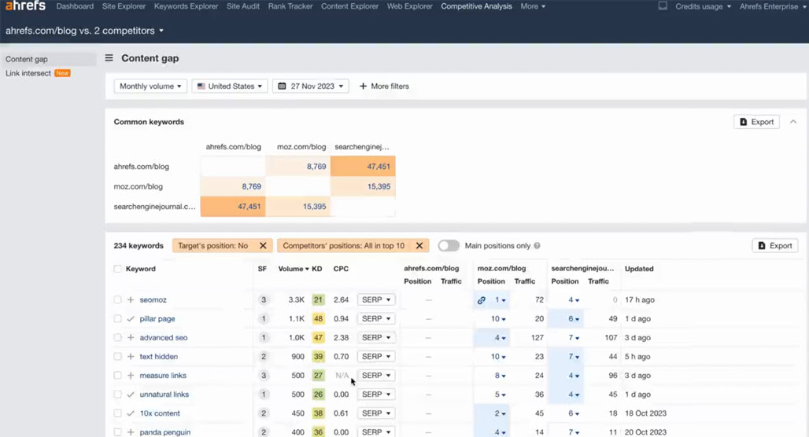
Task: Select Competitive Analysis in top navigation
Action: point(476,6)
